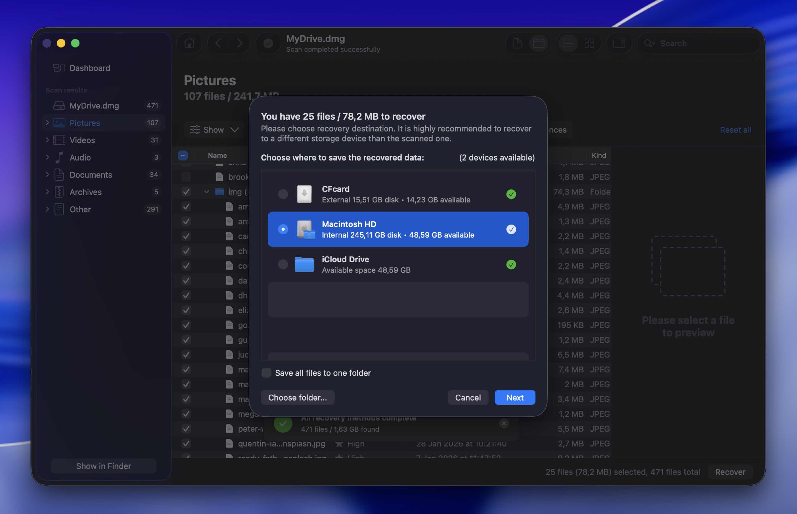Select the iCloud Drive radio button
Viewport: 797px width, 514px height.
pyautogui.click(x=283, y=265)
